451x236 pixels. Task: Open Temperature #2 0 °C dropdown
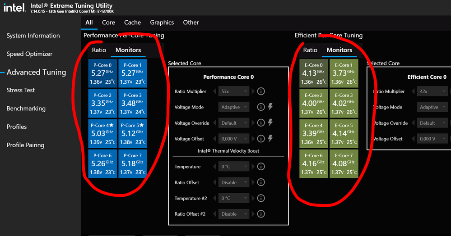[x=234, y=198]
